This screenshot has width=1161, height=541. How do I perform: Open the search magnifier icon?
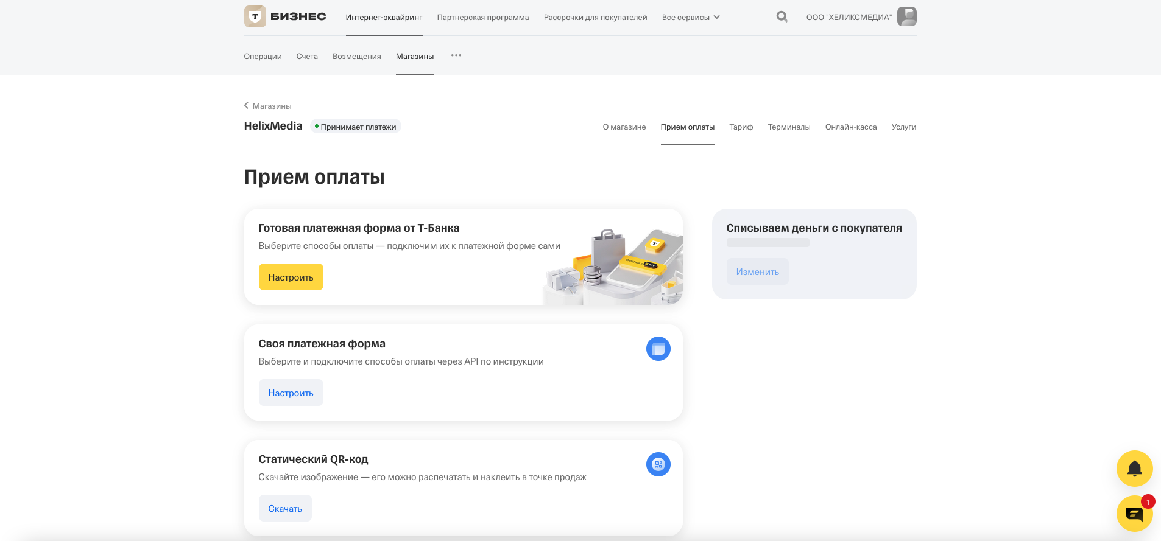[782, 17]
